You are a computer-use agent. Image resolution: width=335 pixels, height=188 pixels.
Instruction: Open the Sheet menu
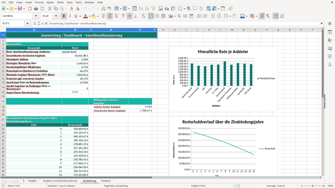click(x=60, y=2)
